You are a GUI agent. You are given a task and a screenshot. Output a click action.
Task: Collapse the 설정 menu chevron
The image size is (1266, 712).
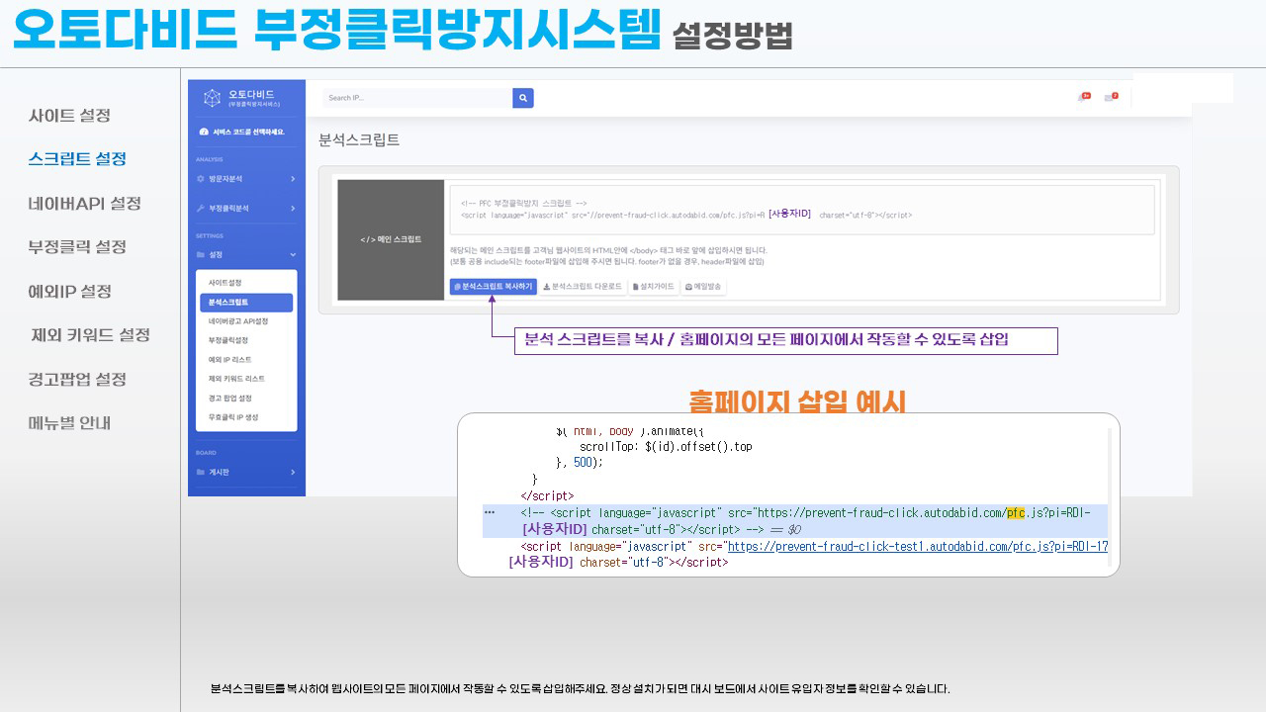(x=293, y=255)
